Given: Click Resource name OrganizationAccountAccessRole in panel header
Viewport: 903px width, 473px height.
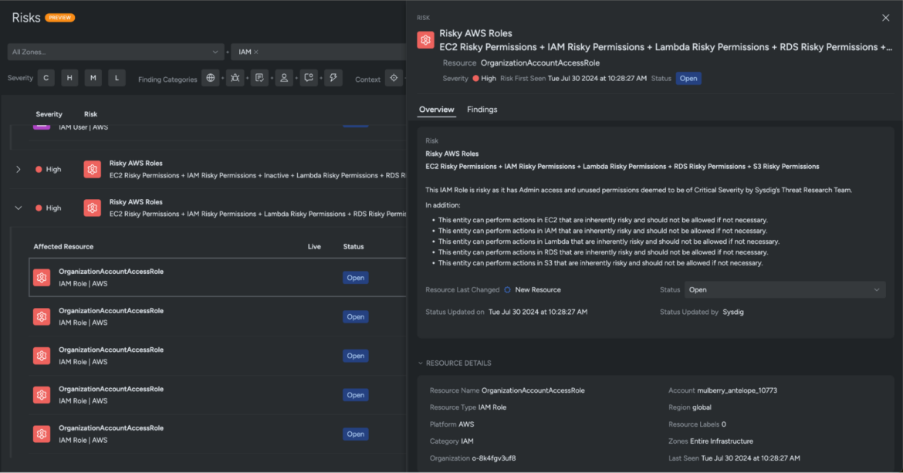Looking at the screenshot, I should click(x=540, y=63).
